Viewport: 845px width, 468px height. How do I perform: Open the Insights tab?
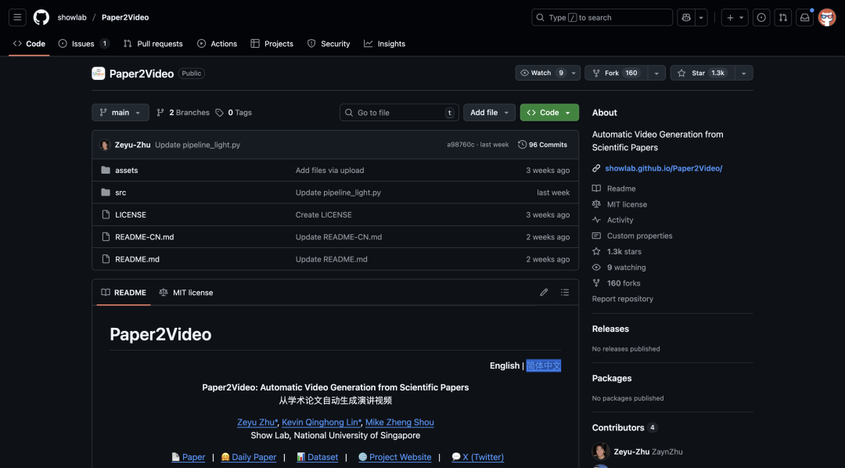point(385,44)
